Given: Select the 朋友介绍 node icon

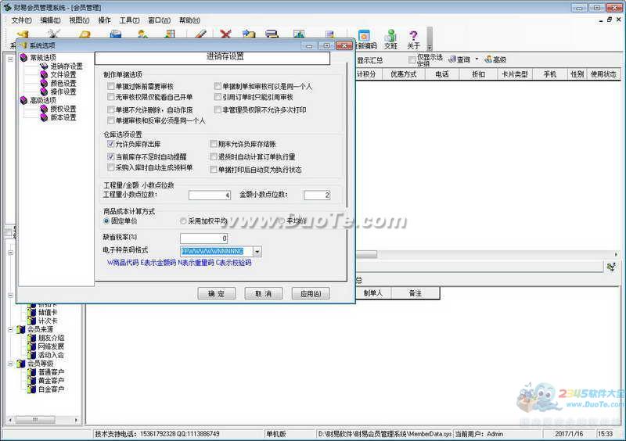Looking at the screenshot, I should click(x=32, y=338).
